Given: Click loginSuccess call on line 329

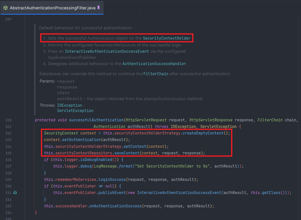Looking at the screenshot, I should 112,180.
